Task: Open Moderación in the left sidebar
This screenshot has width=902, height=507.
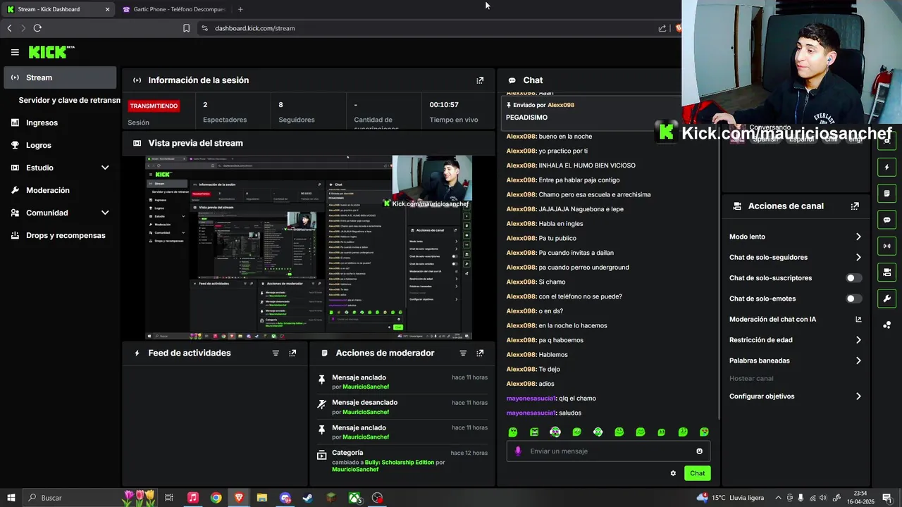Action: click(x=60, y=190)
